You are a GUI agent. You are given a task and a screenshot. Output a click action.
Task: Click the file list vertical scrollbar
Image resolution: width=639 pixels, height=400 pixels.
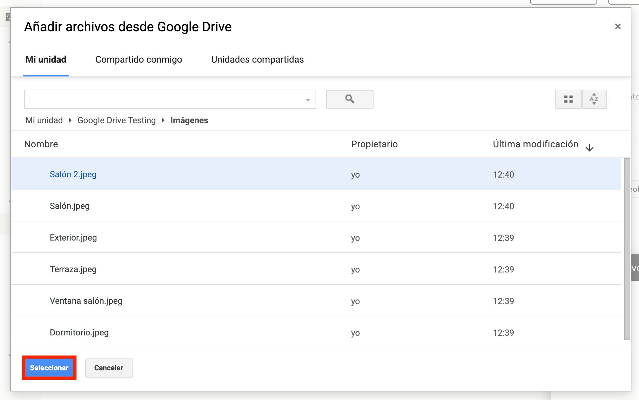point(627,249)
